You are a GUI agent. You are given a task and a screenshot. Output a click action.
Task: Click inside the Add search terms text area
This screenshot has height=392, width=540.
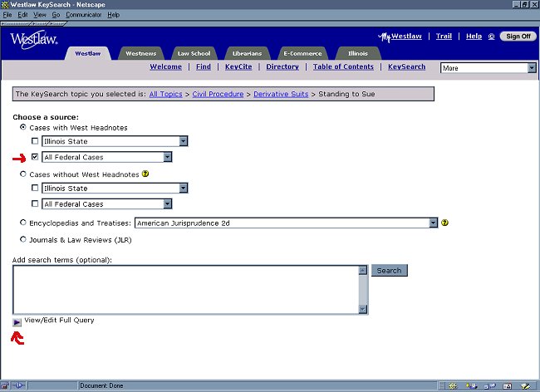coord(186,290)
